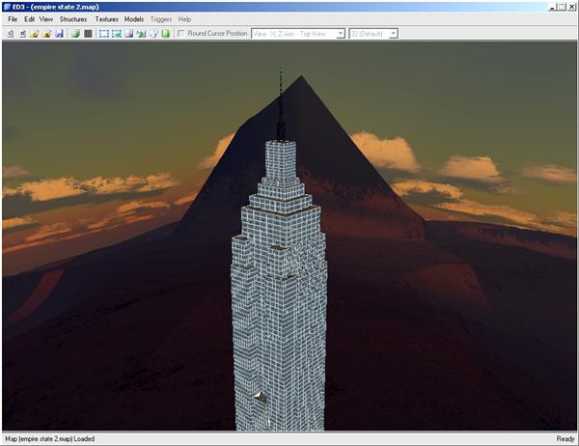Open the 32 (Default) grid size dropdown
This screenshot has width=579, height=446.
pos(373,34)
